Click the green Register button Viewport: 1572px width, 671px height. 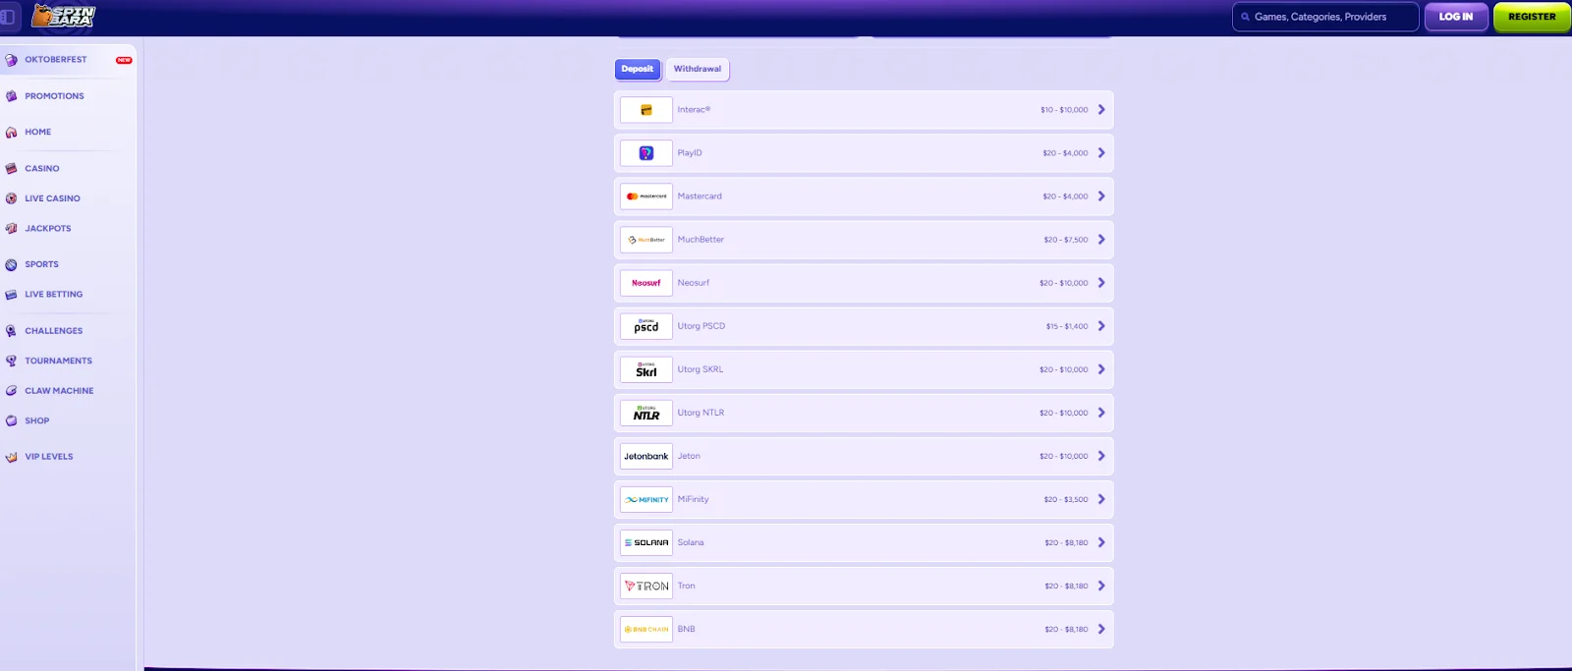pos(1532,17)
